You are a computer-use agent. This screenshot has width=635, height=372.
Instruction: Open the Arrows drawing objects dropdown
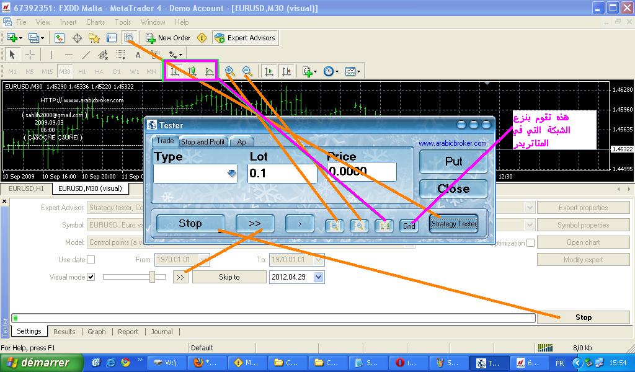tap(175, 55)
